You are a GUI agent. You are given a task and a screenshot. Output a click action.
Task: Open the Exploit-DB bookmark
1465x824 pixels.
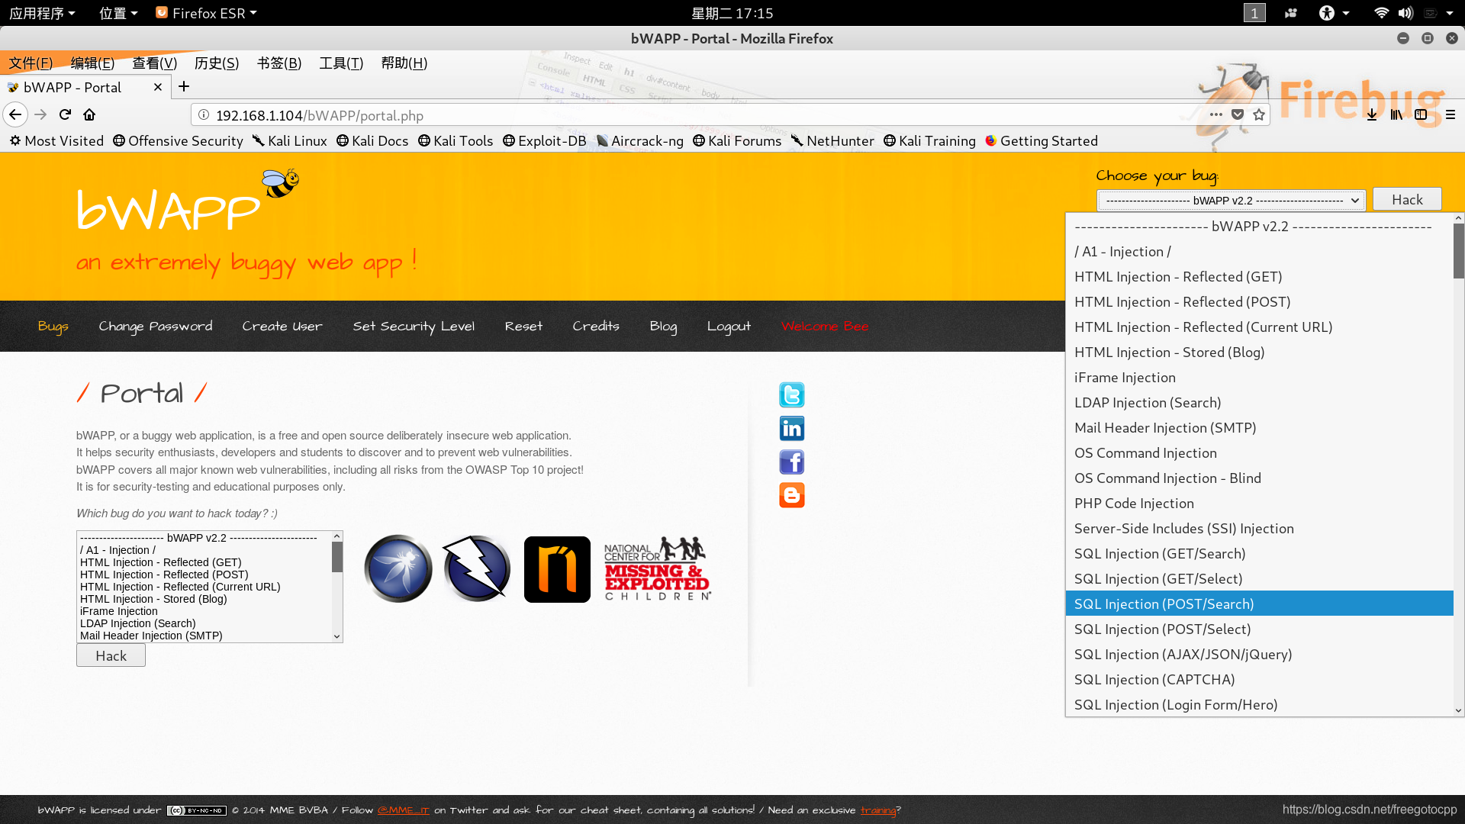coord(545,140)
